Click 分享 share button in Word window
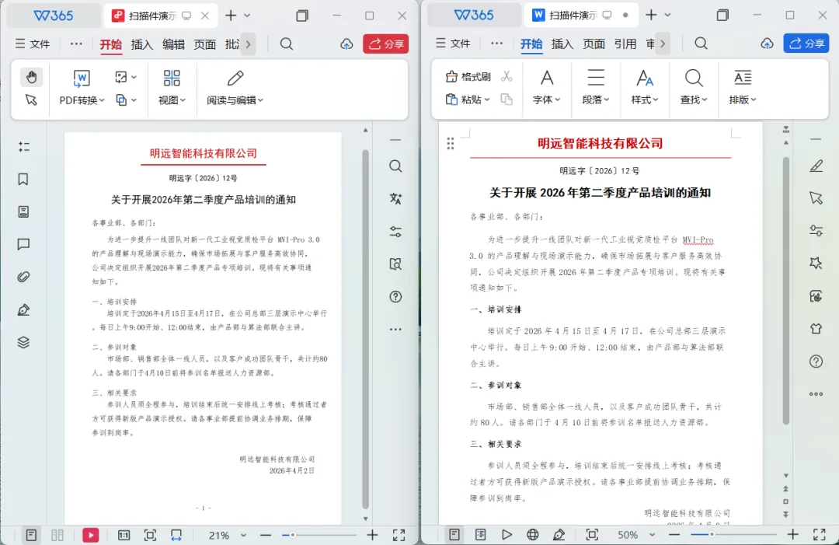Viewport: 839px width, 545px height. point(806,44)
